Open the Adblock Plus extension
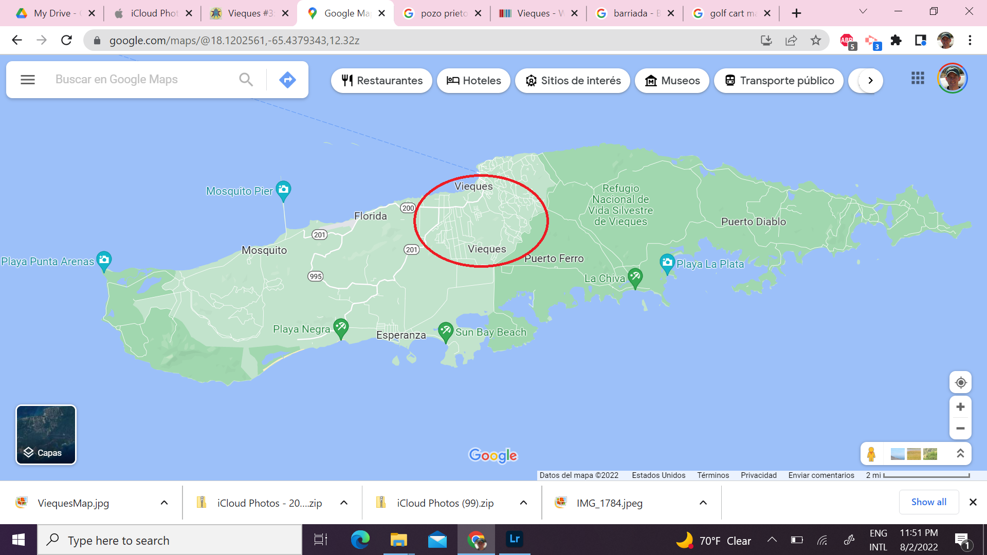987x555 pixels. pos(847,41)
